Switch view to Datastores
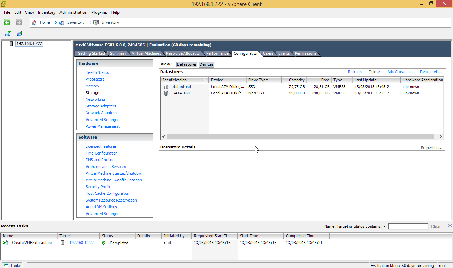Screen dimensions: 453x268 [187, 64]
